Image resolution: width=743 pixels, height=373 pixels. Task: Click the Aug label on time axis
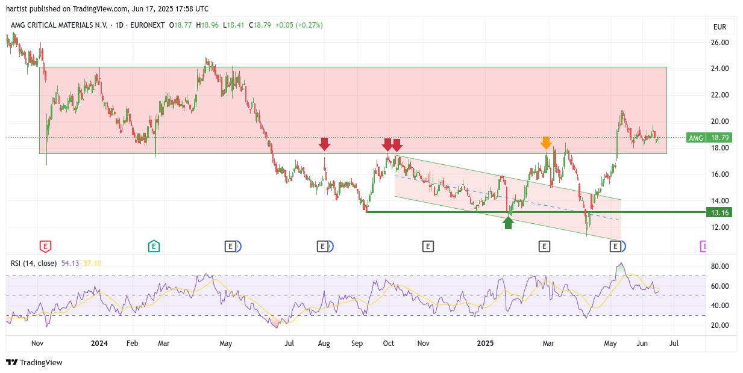324,344
